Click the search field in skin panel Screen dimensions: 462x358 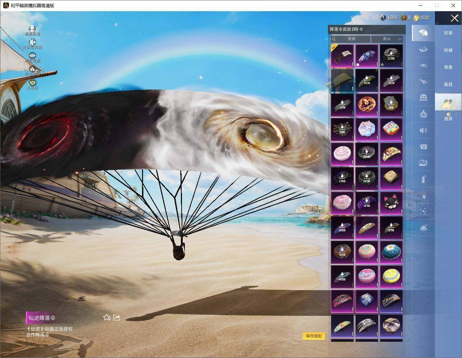point(351,39)
